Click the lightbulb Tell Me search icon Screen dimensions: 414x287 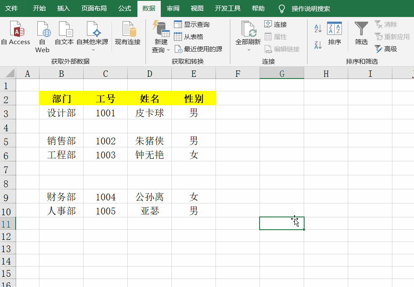pos(282,9)
